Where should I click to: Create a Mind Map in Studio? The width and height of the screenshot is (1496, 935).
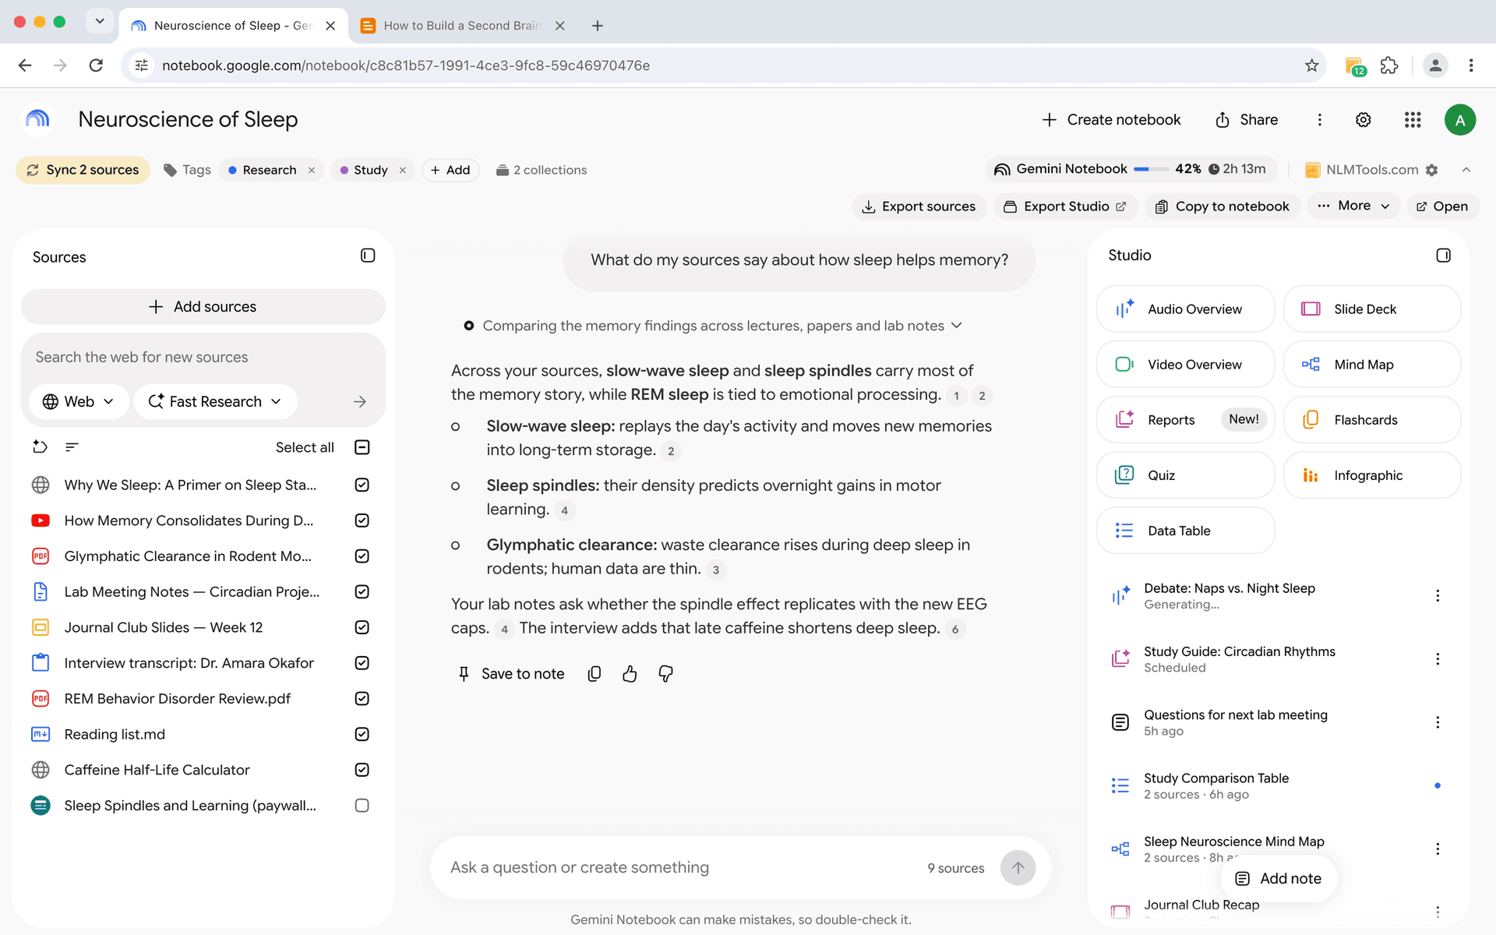click(x=1371, y=365)
